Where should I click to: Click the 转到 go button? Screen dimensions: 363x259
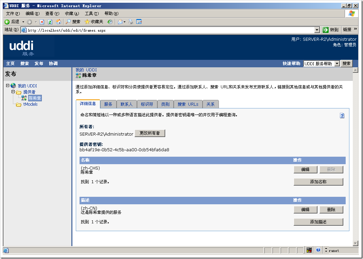[x=331, y=30]
